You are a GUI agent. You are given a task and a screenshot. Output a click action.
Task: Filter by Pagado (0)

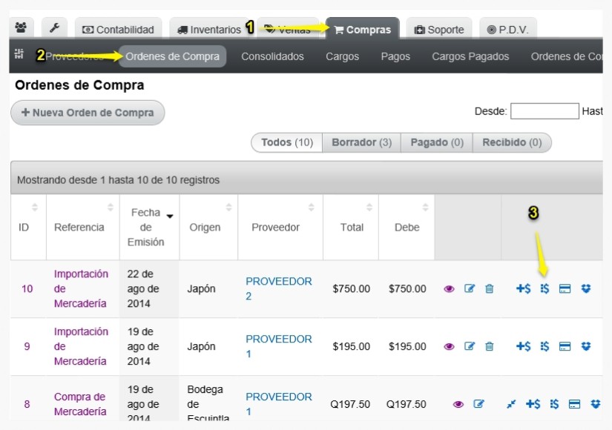pyautogui.click(x=437, y=142)
